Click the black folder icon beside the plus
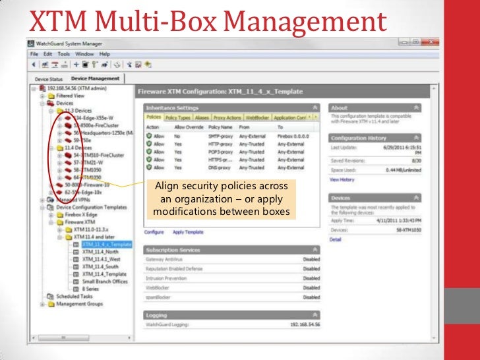The width and height of the screenshot is (480, 360). [86, 65]
